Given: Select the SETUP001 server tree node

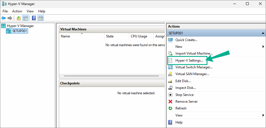Looking at the screenshot, I should point(17,31).
